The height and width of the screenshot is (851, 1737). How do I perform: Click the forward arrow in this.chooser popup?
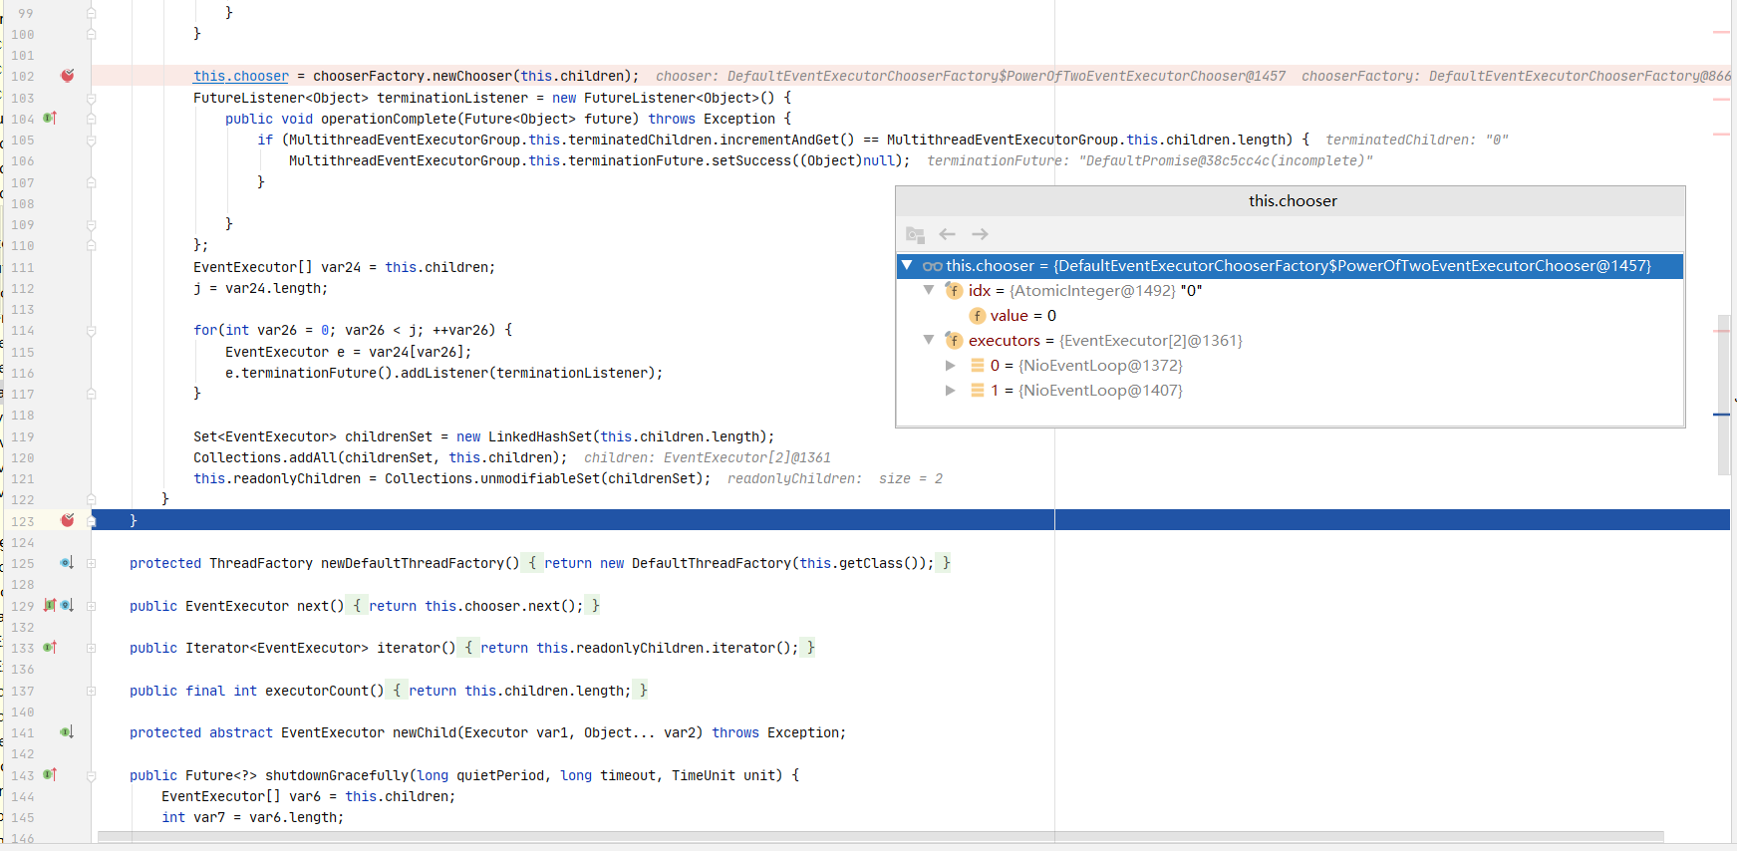coord(980,234)
